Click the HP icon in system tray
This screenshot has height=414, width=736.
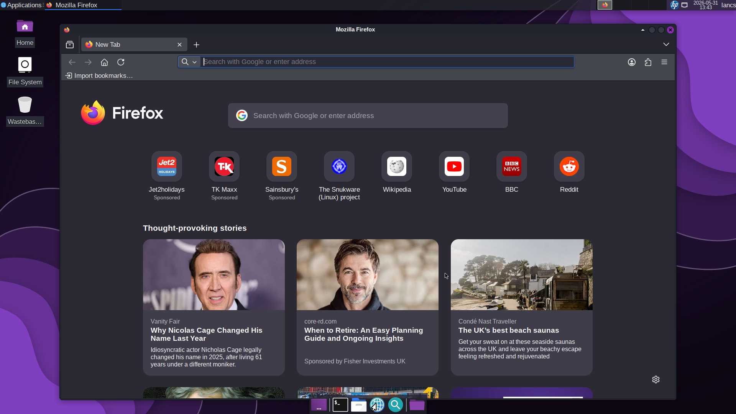[674, 5]
